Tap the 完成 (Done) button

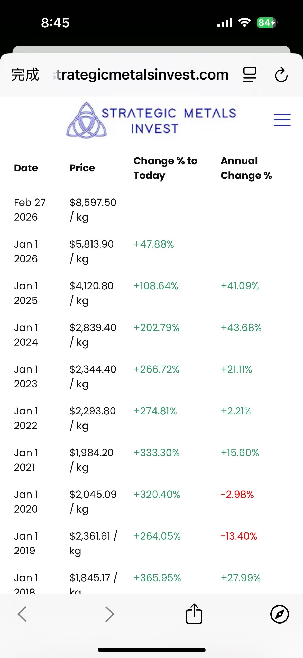[25, 75]
